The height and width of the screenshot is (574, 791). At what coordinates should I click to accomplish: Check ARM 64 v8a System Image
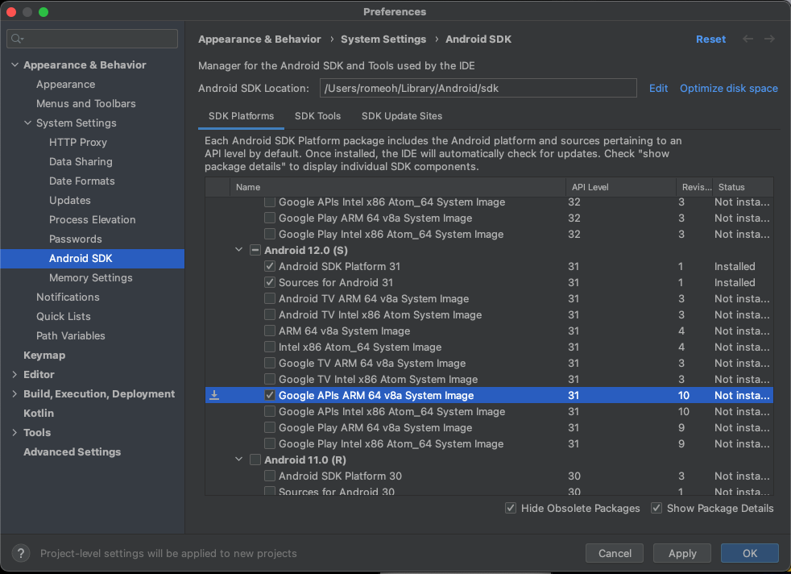[270, 331]
